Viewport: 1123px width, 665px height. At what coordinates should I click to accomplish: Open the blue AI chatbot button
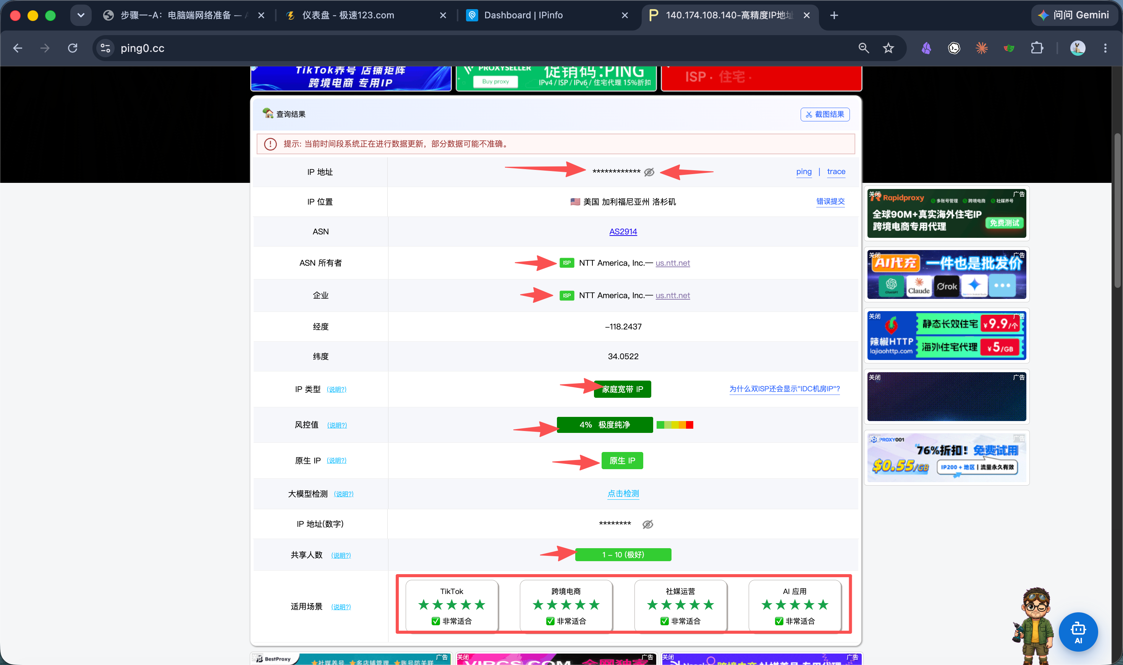click(1078, 632)
